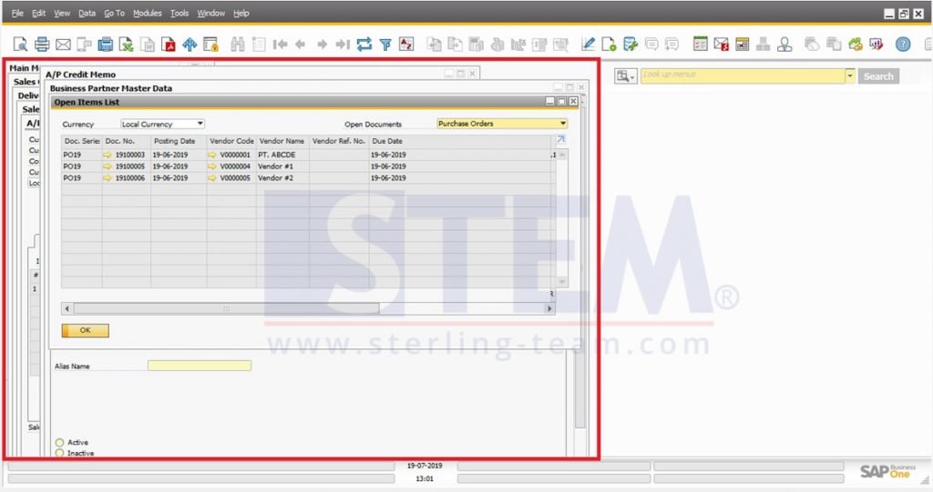Expand the menu lookup search dropdown arrow
This screenshot has width=933, height=492.
850,75
